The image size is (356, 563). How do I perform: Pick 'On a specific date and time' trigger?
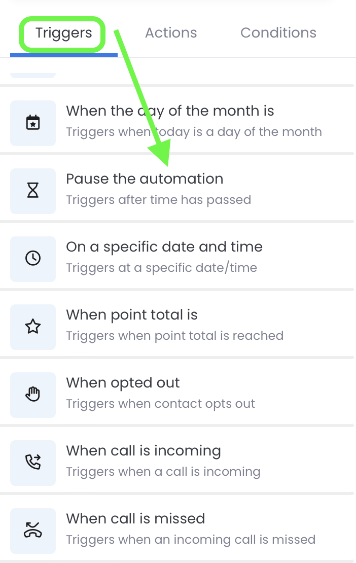(164, 247)
